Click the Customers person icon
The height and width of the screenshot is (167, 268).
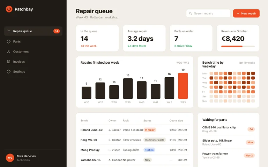point(8,51)
